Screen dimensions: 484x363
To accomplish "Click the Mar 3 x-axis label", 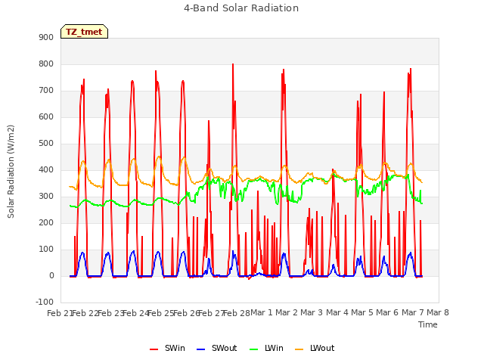I will (312, 313).
